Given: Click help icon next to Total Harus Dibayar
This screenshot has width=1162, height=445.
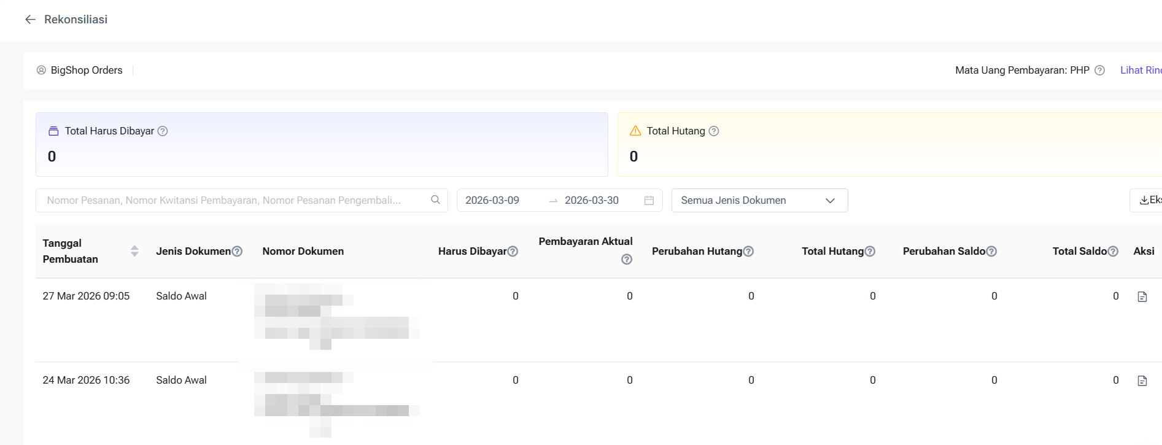Looking at the screenshot, I should [x=163, y=131].
